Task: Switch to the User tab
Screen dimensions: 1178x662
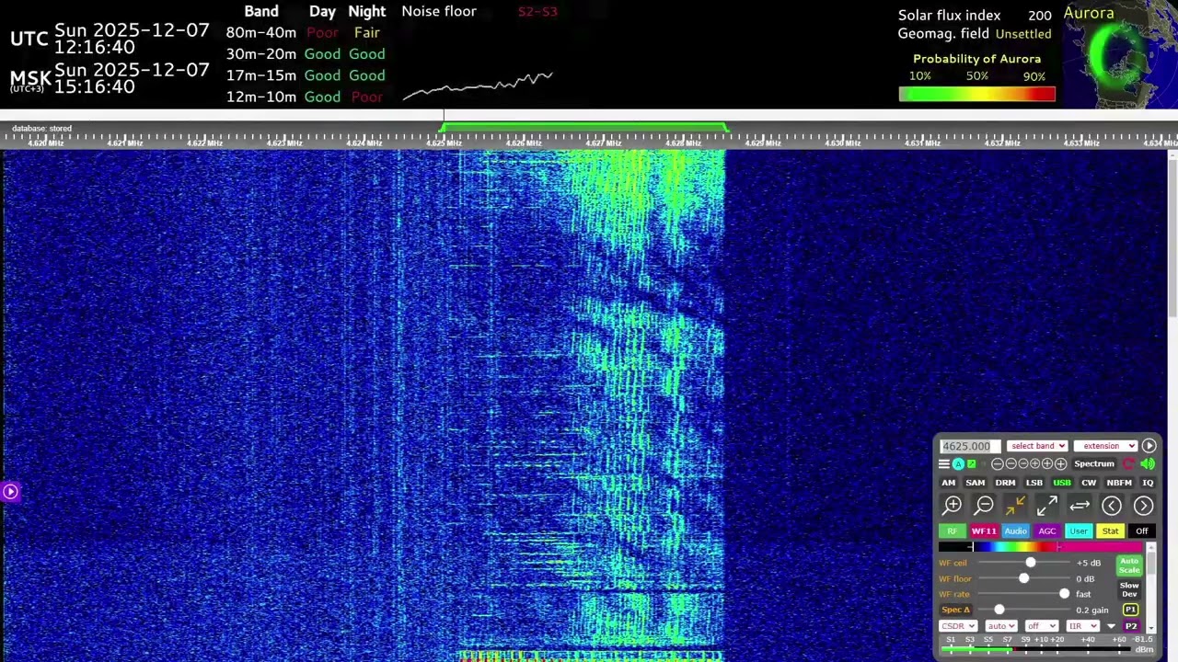Action: [x=1079, y=531]
